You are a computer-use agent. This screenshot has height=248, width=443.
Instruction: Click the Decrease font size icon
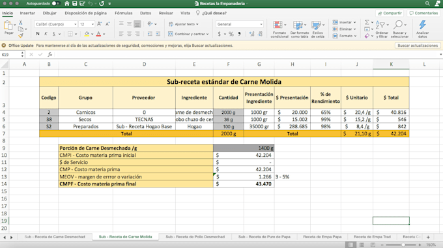107,24
